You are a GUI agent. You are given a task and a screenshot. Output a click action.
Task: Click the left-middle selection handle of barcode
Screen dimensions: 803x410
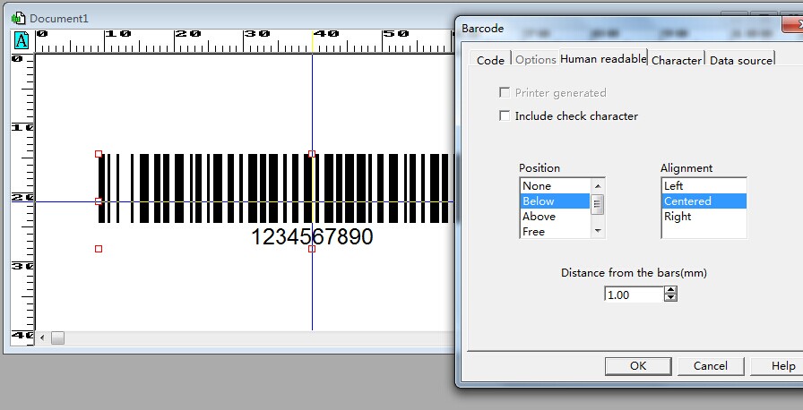point(99,201)
